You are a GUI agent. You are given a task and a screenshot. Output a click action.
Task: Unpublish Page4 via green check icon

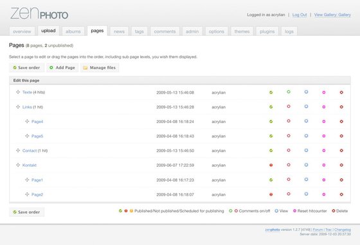coord(271,121)
